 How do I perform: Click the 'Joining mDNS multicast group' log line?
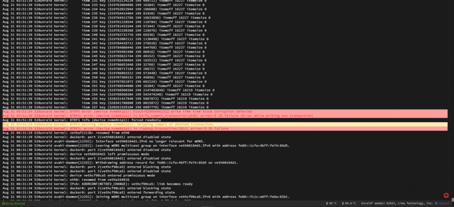click(x=146, y=197)
